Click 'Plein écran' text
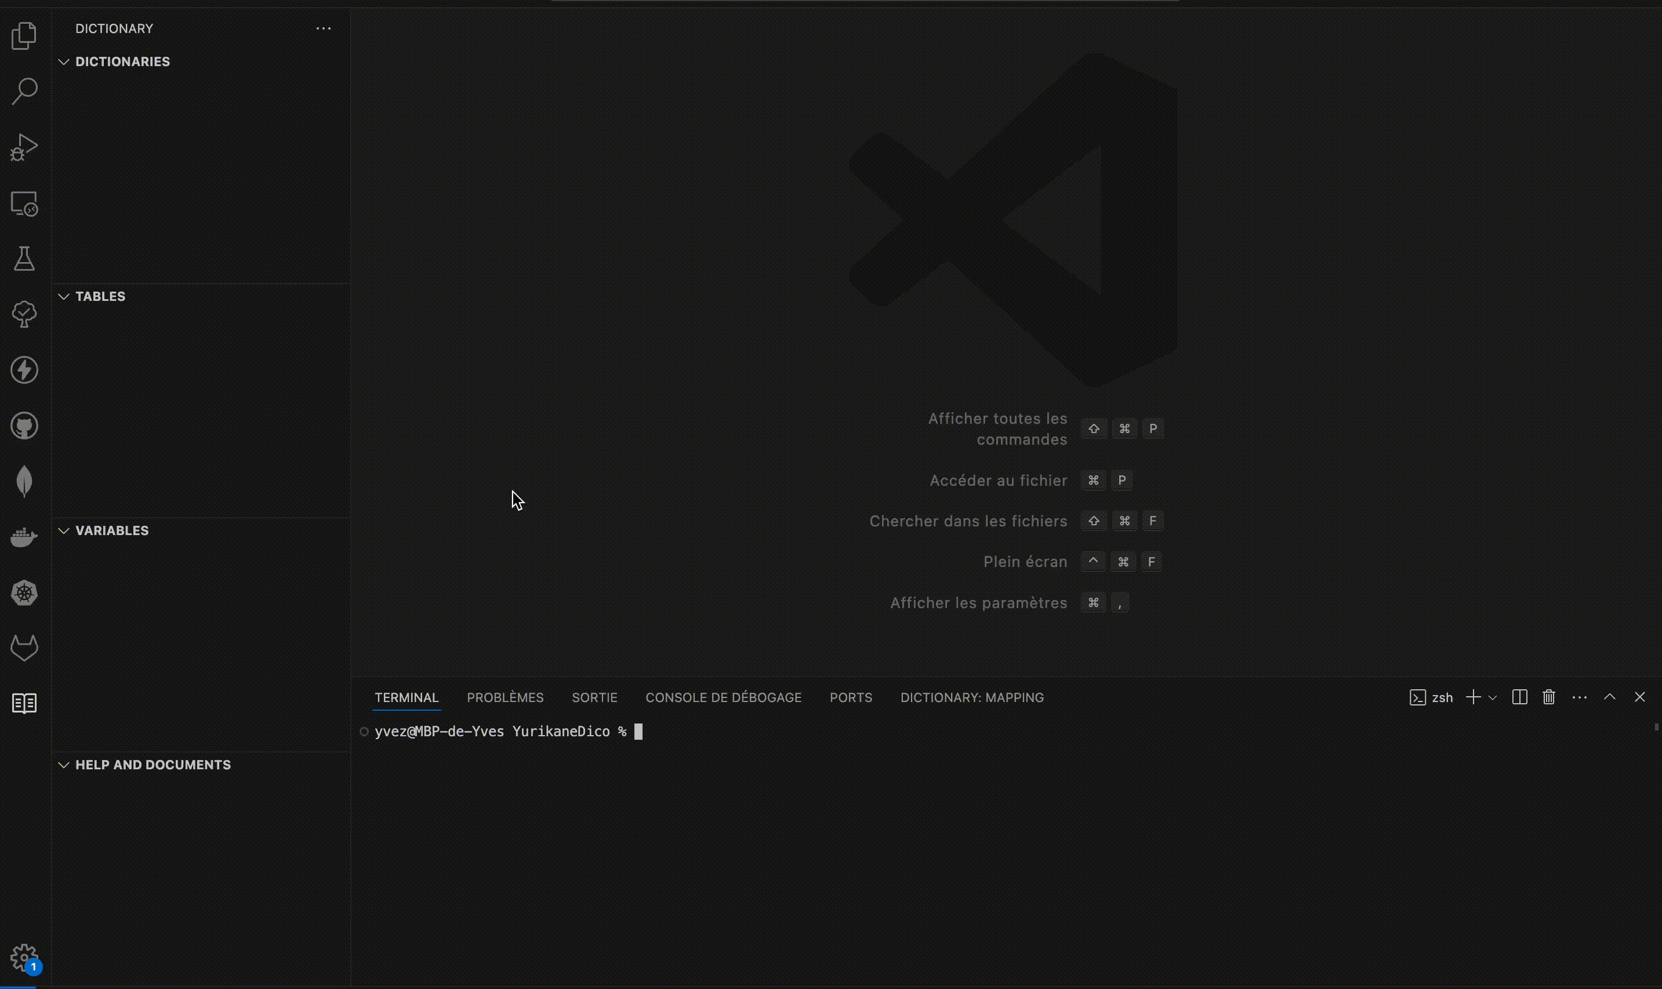 [x=1025, y=562]
